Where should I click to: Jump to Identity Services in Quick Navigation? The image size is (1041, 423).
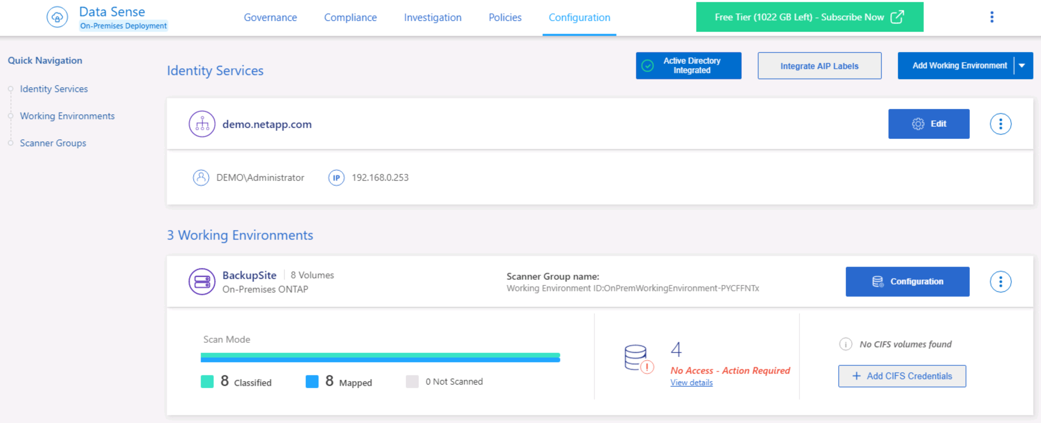click(x=54, y=89)
